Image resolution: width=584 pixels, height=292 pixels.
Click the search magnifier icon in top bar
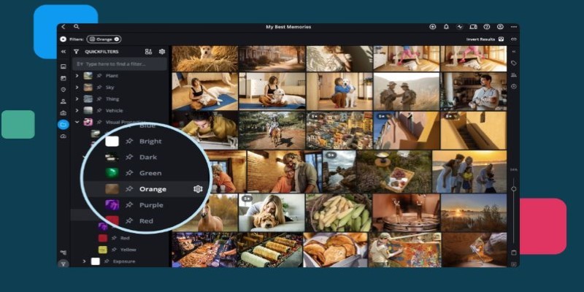click(77, 27)
